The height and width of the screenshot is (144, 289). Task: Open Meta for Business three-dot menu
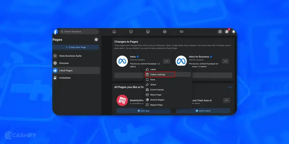point(225,61)
